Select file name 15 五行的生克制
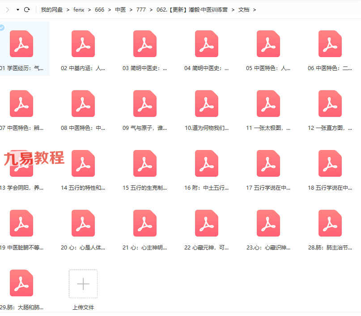The height and width of the screenshot is (316, 361). point(145,188)
